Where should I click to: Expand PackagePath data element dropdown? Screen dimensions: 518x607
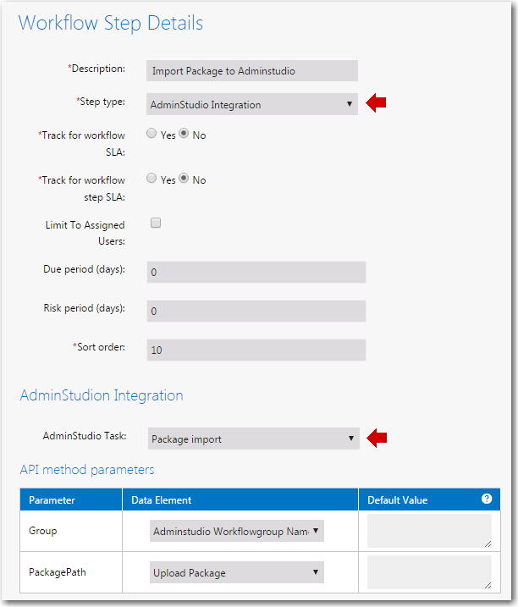pos(236,572)
